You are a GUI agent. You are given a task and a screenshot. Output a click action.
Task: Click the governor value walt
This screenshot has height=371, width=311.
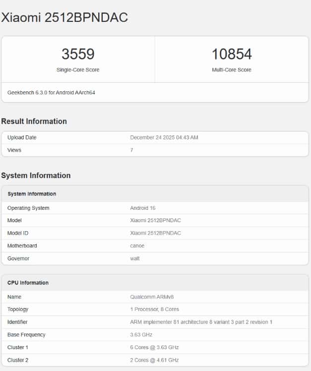[x=135, y=258]
